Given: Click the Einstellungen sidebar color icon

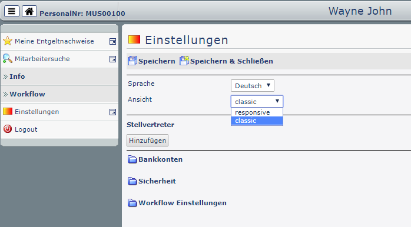Looking at the screenshot, I should point(8,112).
